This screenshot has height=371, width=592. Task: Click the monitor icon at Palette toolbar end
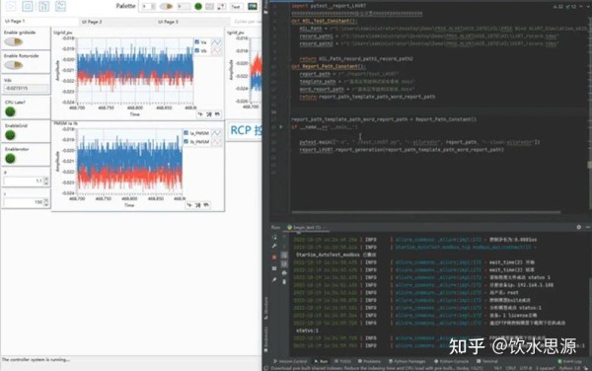tap(253, 6)
